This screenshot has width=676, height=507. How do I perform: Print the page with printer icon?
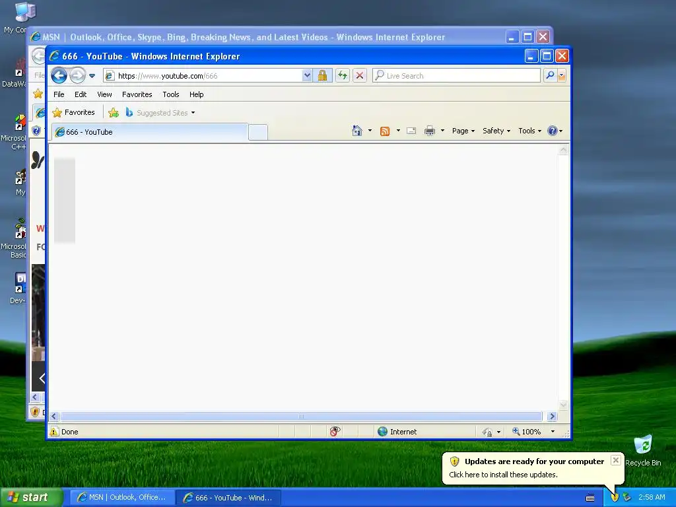[x=430, y=131]
